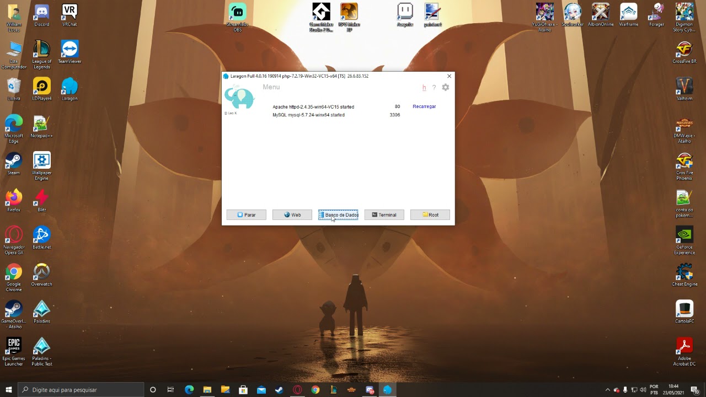The image size is (706, 397).
Task: Select the GeForce Experience desktop icon
Action: coord(684,240)
